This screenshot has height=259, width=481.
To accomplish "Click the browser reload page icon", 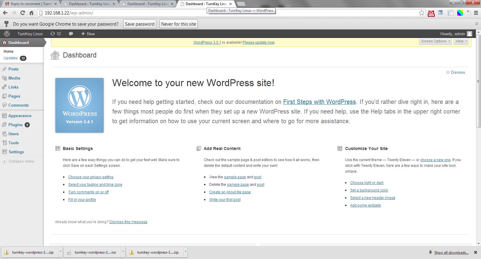I will [x=23, y=13].
